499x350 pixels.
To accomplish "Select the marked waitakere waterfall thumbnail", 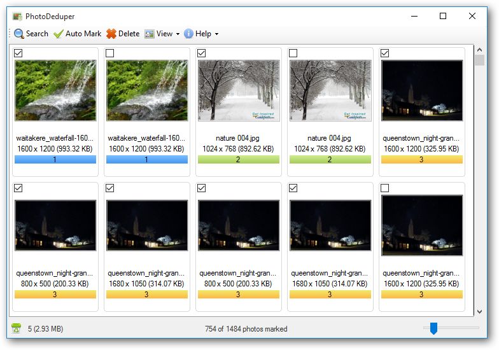I will pos(55,90).
